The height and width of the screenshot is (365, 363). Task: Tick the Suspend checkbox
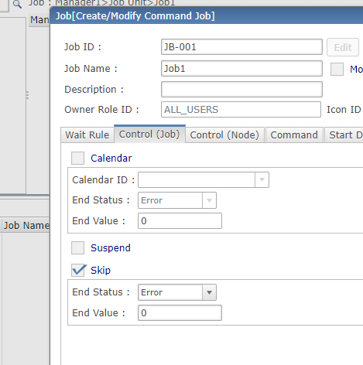tap(77, 247)
